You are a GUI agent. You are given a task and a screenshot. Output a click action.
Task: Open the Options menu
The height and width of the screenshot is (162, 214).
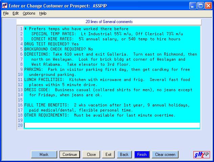coord(29,13)
